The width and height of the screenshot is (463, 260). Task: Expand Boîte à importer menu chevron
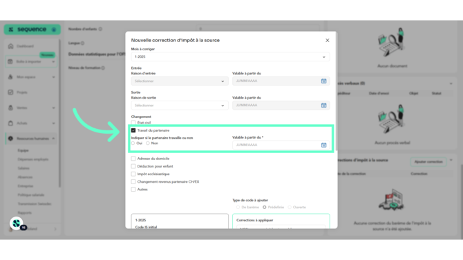coord(53,61)
